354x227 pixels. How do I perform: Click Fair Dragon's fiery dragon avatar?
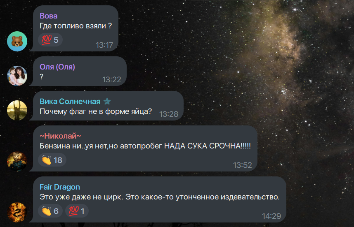pos(17,212)
